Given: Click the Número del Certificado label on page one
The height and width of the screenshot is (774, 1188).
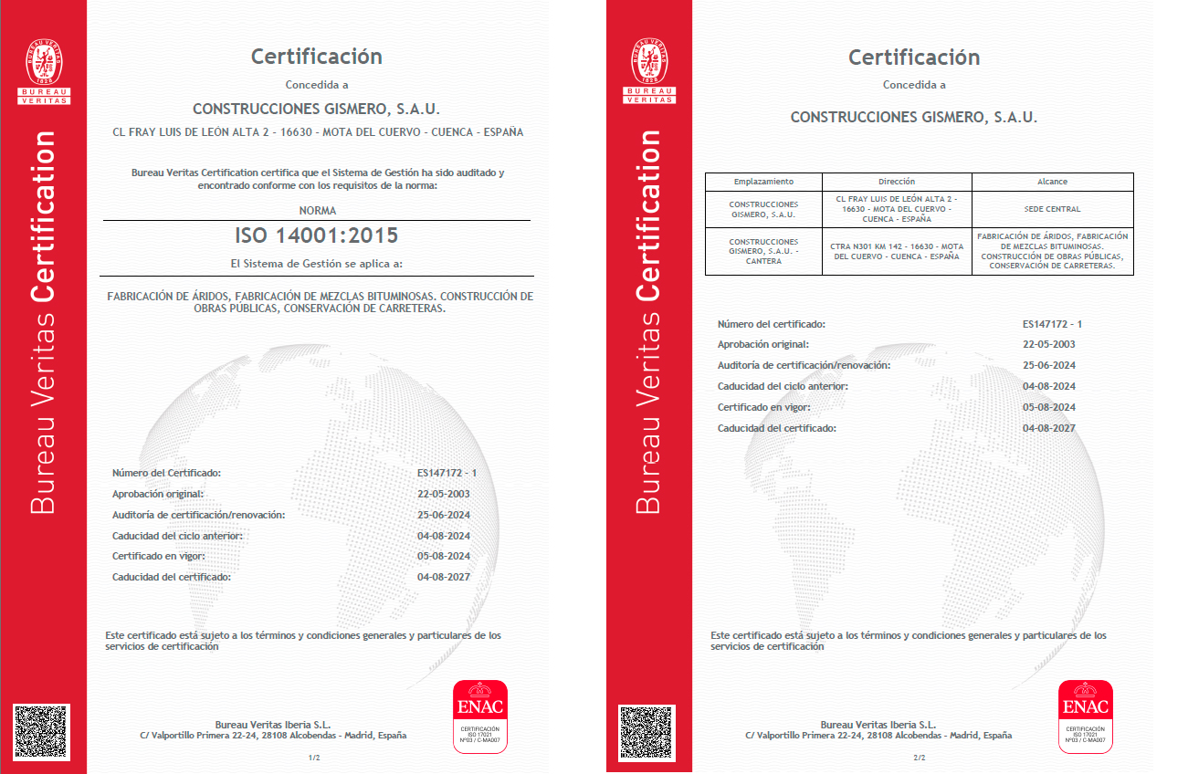Looking at the screenshot, I should click(167, 473).
